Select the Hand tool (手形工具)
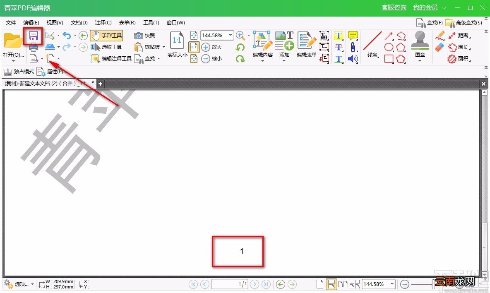 coord(106,36)
